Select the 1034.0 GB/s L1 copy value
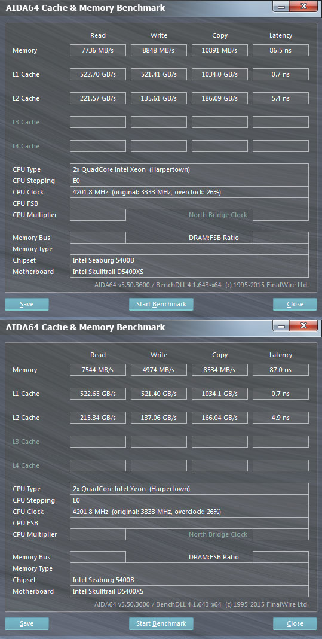Screen dimensions: 322x639 (x=220, y=74)
